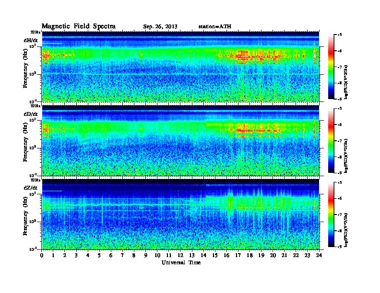The width and height of the screenshot is (380, 293).
Task: Click the "-7" tick on the dZ/dt color bar
Action: (x=340, y=214)
